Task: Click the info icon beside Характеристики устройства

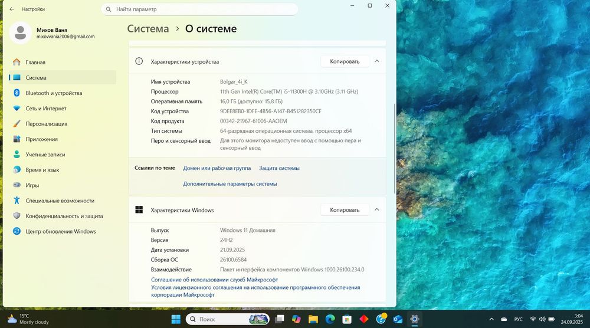Action: [x=139, y=61]
